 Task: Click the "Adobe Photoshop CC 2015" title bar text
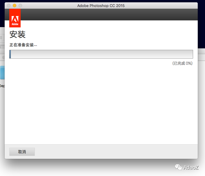[x=101, y=6]
